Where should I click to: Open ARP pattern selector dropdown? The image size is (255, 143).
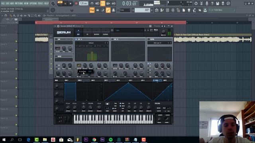pyautogui.click(x=143, y=10)
